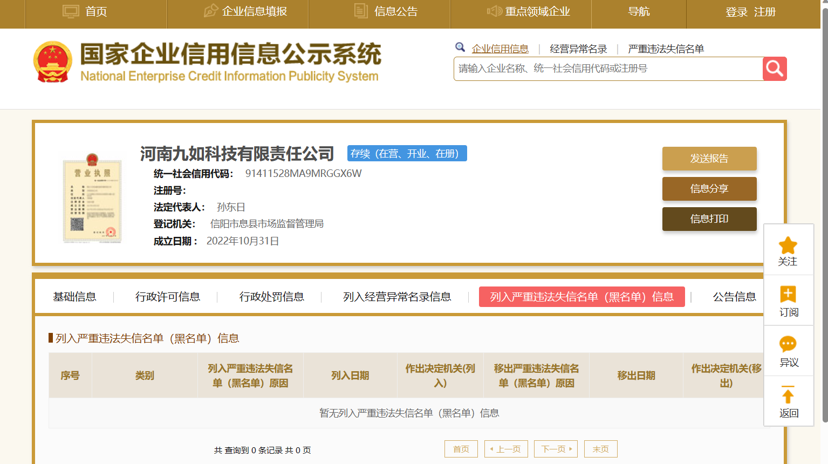Click the 下一页 pagination button
The width and height of the screenshot is (828, 464).
coord(556,449)
